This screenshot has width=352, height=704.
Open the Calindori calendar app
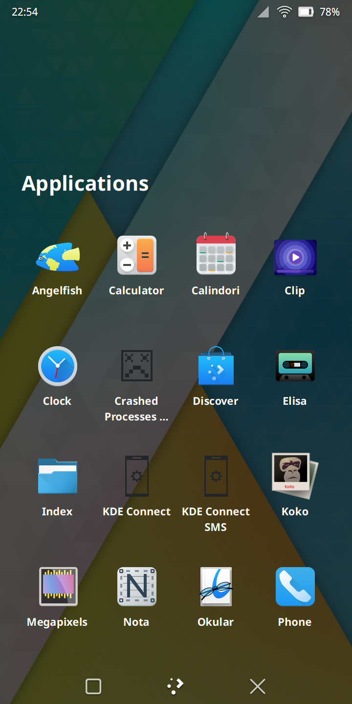click(216, 254)
